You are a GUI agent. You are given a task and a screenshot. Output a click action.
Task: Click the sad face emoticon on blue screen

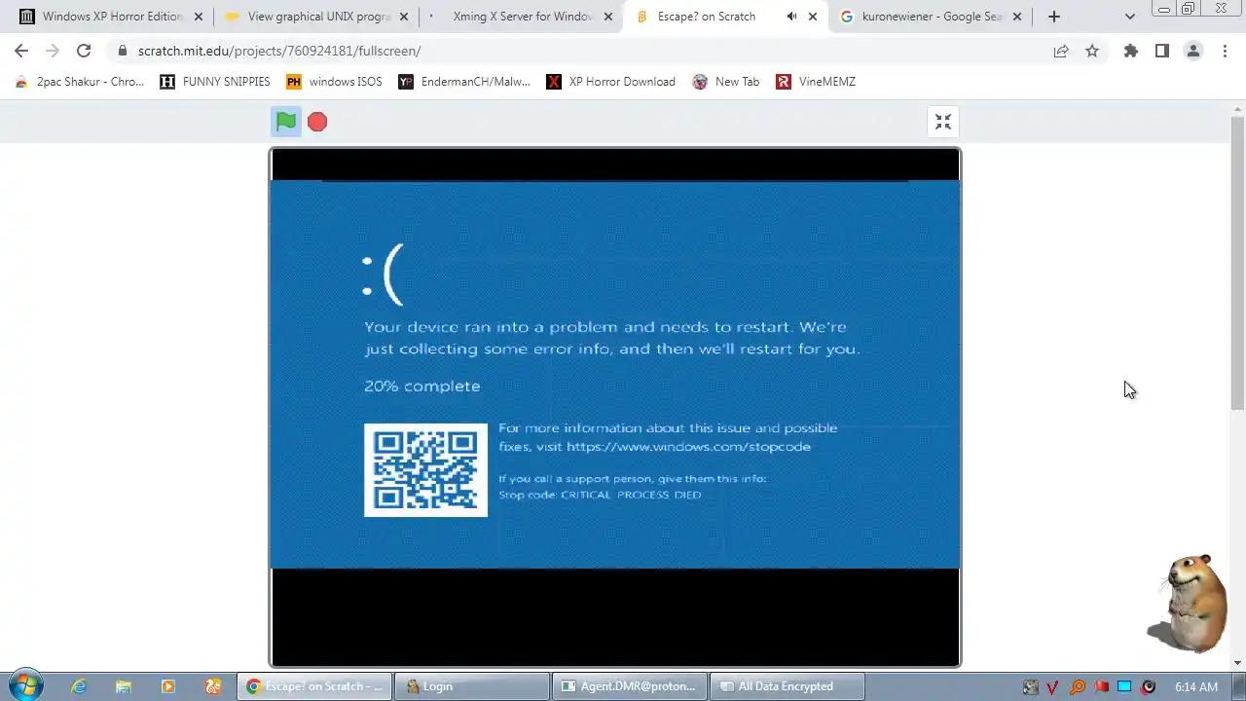pos(382,274)
